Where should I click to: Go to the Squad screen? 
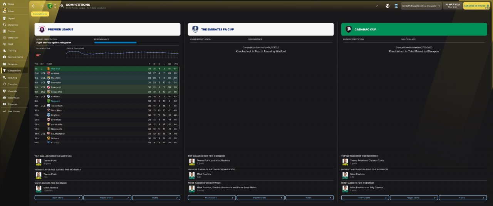tap(11, 18)
